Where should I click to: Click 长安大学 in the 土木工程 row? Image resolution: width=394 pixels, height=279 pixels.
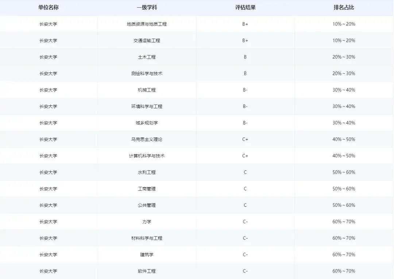48,57
